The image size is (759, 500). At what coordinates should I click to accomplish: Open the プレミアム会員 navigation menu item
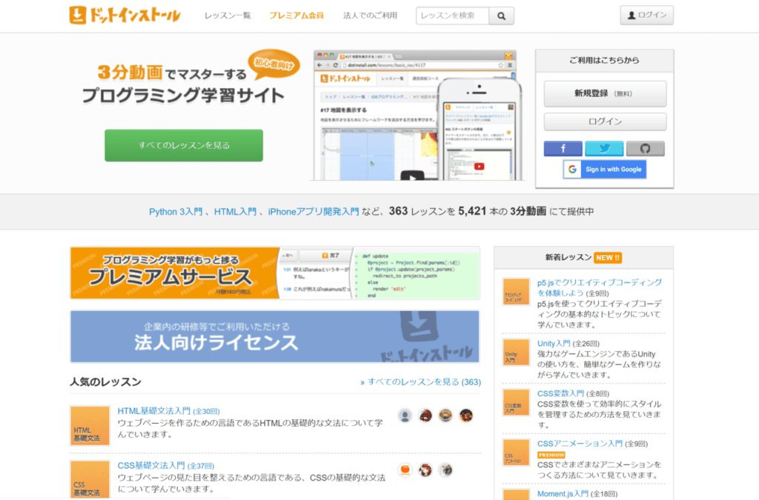pos(296,16)
